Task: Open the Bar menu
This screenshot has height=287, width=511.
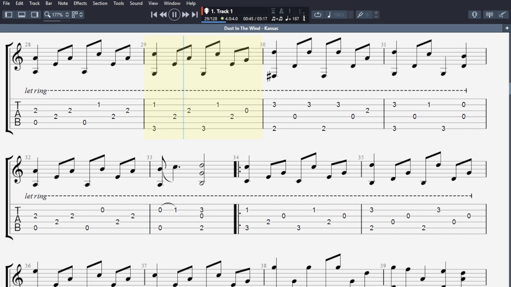Action: [49, 3]
